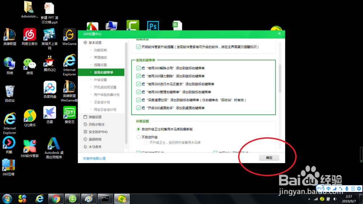Select 功能定制 in settings sidebar

(101, 50)
